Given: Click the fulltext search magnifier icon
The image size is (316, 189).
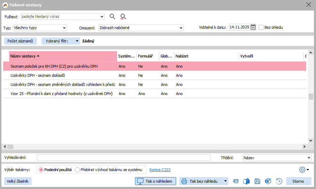Looking at the screenshot, I should pyautogui.click(x=112, y=16).
